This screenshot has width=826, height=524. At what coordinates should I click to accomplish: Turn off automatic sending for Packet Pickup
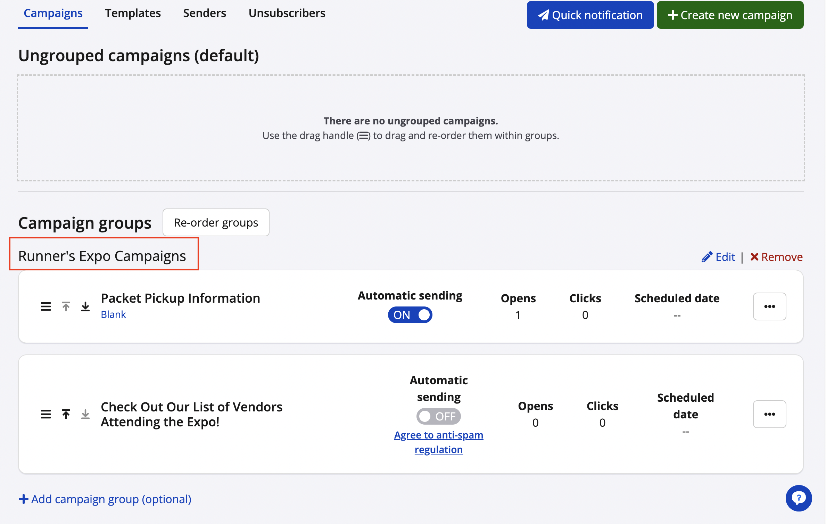point(410,315)
